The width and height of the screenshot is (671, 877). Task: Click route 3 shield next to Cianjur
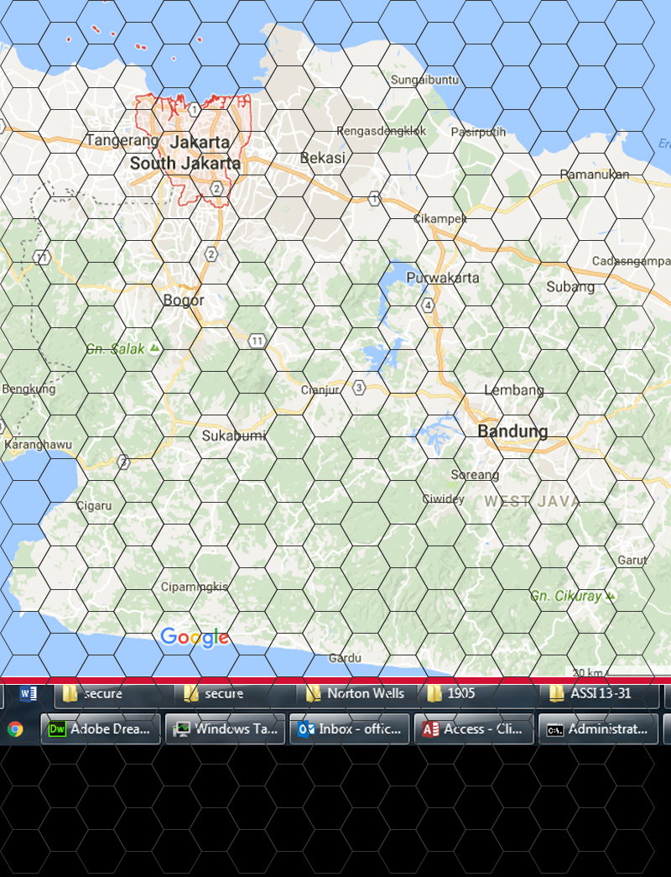point(359,387)
